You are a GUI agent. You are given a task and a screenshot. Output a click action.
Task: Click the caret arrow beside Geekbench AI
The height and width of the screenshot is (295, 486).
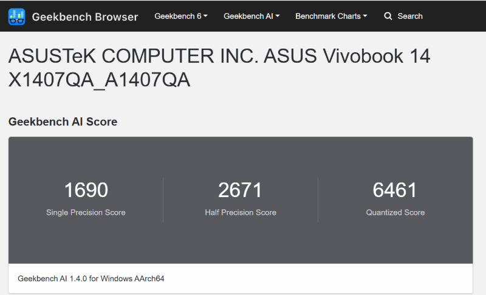click(278, 16)
